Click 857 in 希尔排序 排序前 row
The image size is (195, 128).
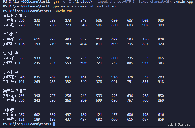[84, 39]
